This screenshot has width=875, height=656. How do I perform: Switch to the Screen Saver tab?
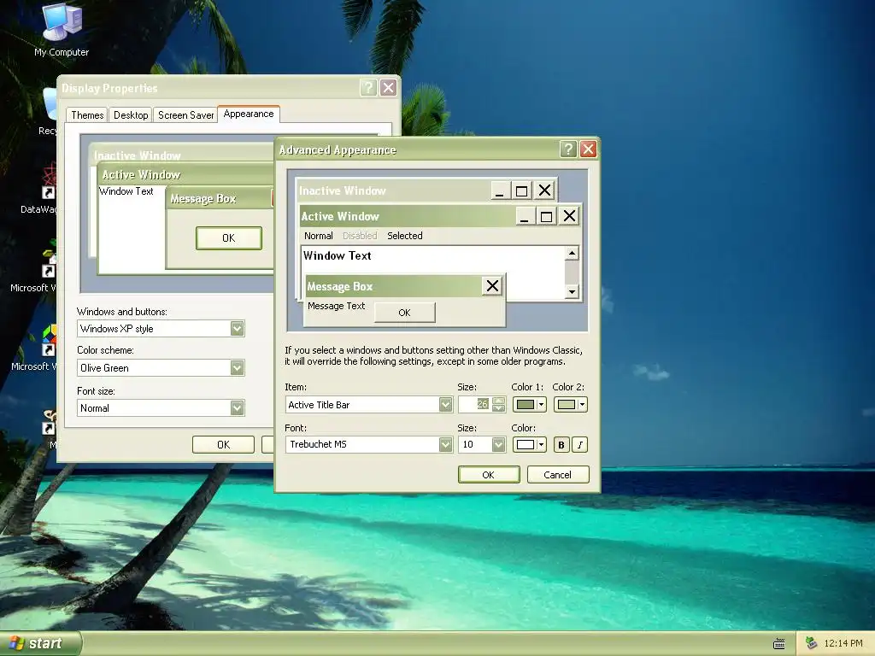coord(185,115)
